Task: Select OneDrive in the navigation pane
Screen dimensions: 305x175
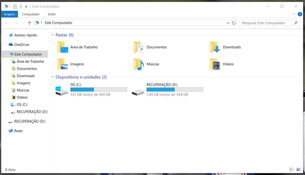Action: tap(22, 45)
